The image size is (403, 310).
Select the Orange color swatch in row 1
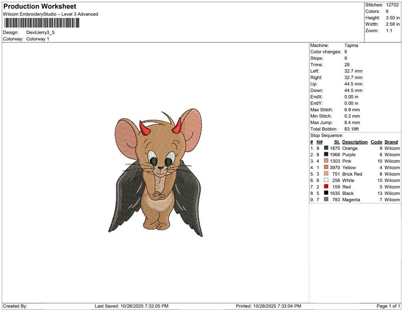click(326, 148)
